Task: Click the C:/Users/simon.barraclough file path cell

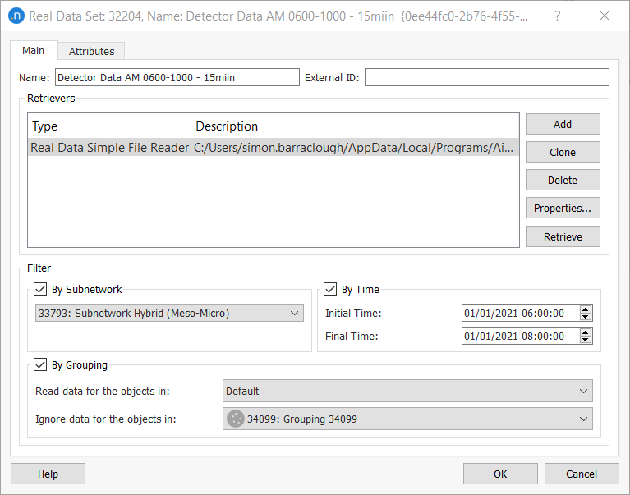Action: [355, 148]
